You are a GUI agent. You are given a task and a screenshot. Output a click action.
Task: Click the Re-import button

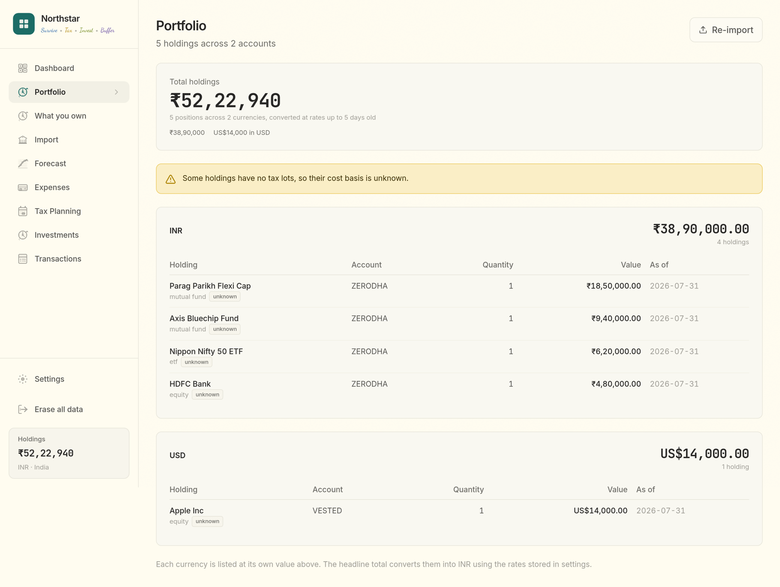[x=726, y=30]
